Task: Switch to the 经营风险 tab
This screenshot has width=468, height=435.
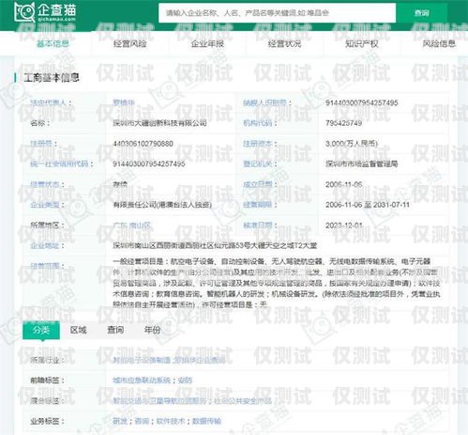Action: pyautogui.click(x=130, y=43)
